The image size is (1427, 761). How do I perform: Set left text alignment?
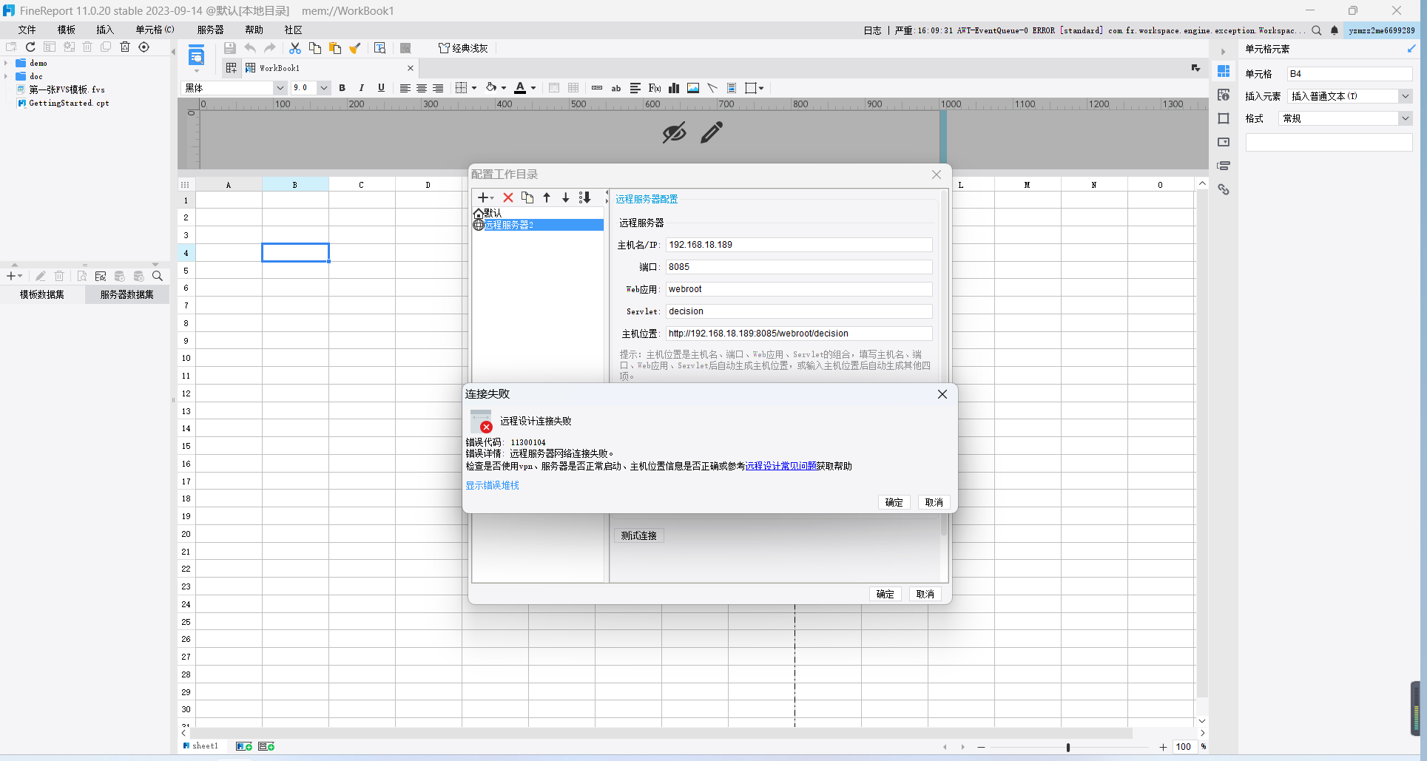(405, 88)
